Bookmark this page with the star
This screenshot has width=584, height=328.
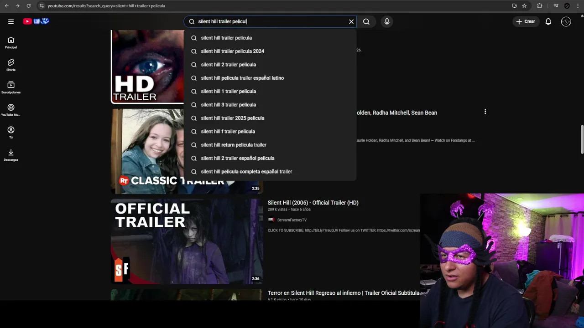tap(524, 6)
